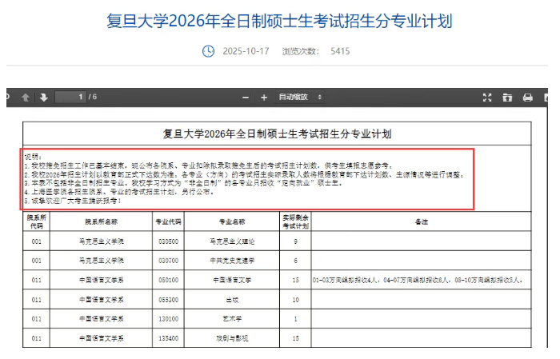
Task: Click the page number input field
Action: pos(71,98)
